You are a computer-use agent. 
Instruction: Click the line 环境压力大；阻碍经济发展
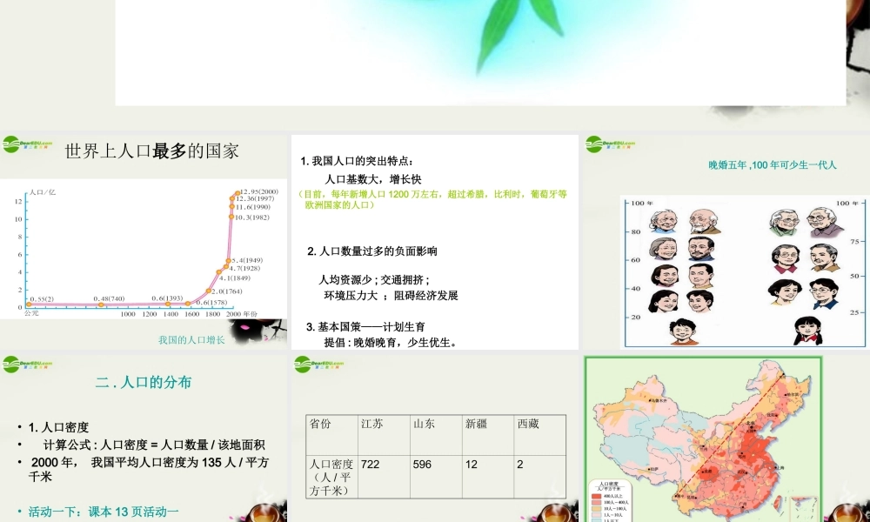click(x=391, y=296)
